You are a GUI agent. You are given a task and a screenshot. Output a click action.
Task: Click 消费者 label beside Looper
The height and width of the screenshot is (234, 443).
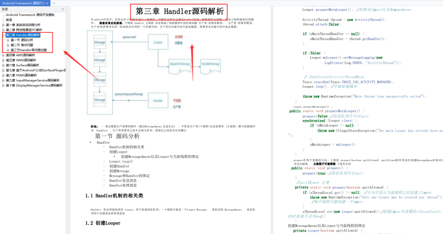click(x=178, y=43)
